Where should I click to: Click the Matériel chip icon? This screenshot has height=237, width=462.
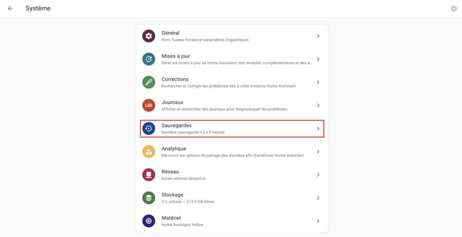pyautogui.click(x=149, y=221)
